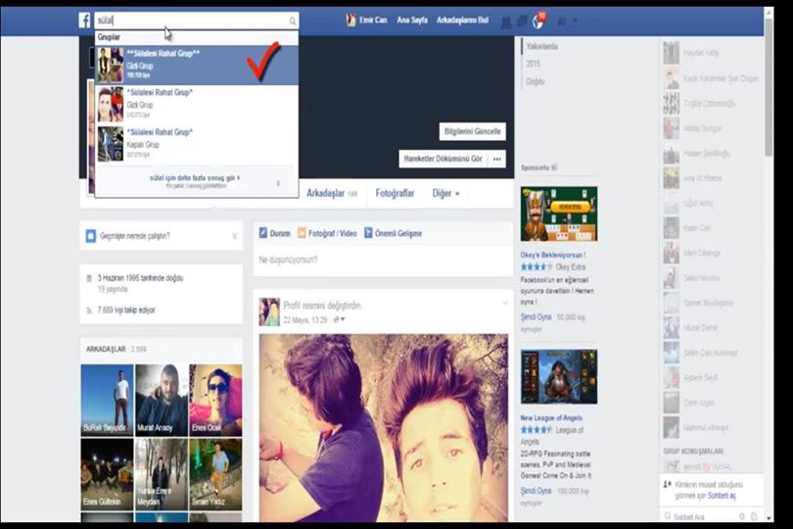The height and width of the screenshot is (529, 793).
Task: Open chat settings gear icon
Action: (x=742, y=516)
